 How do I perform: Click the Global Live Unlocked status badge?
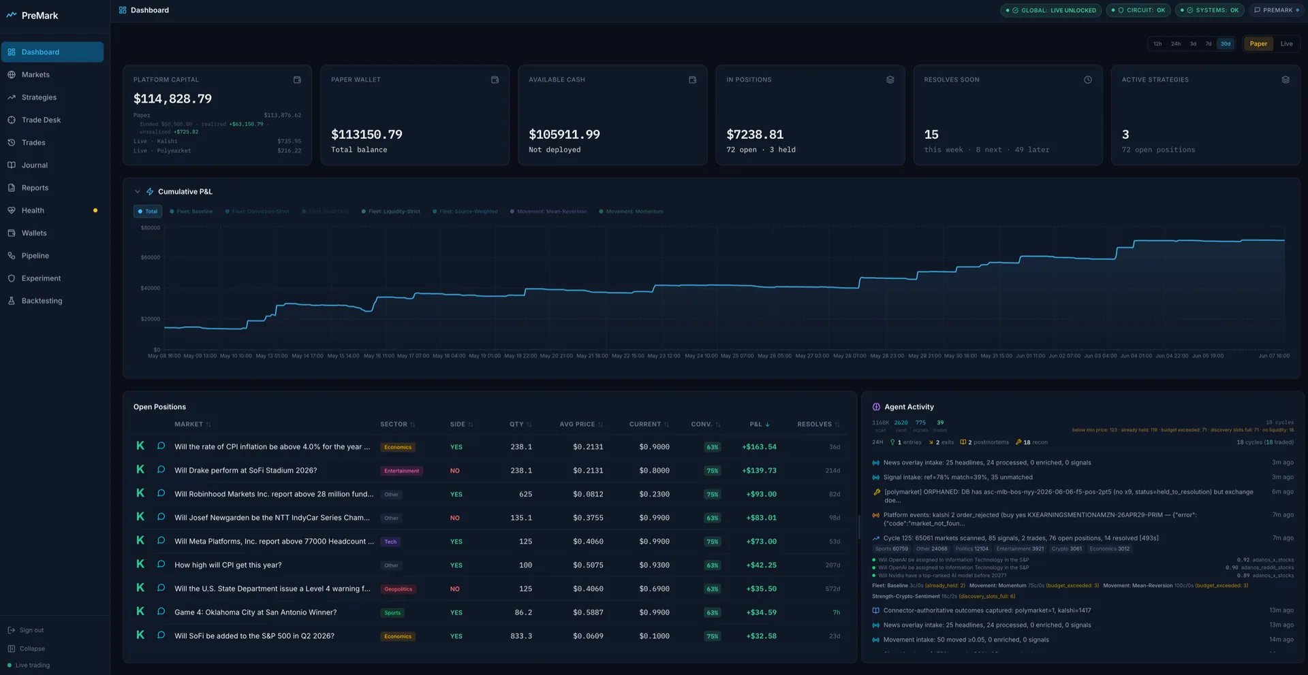[1051, 10]
